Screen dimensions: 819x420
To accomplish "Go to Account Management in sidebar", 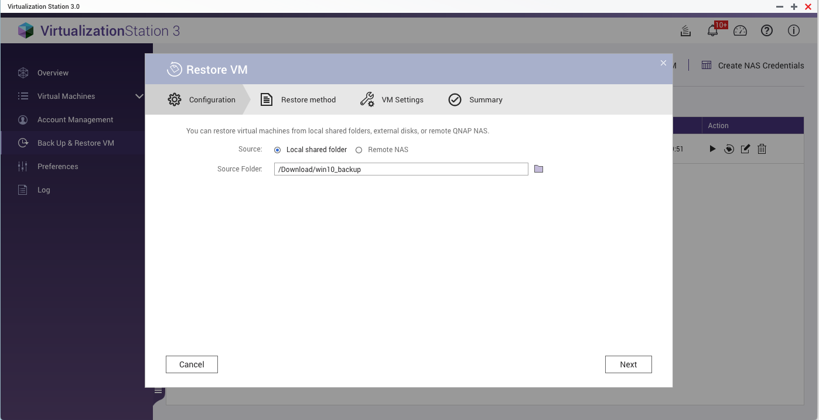I will (75, 119).
